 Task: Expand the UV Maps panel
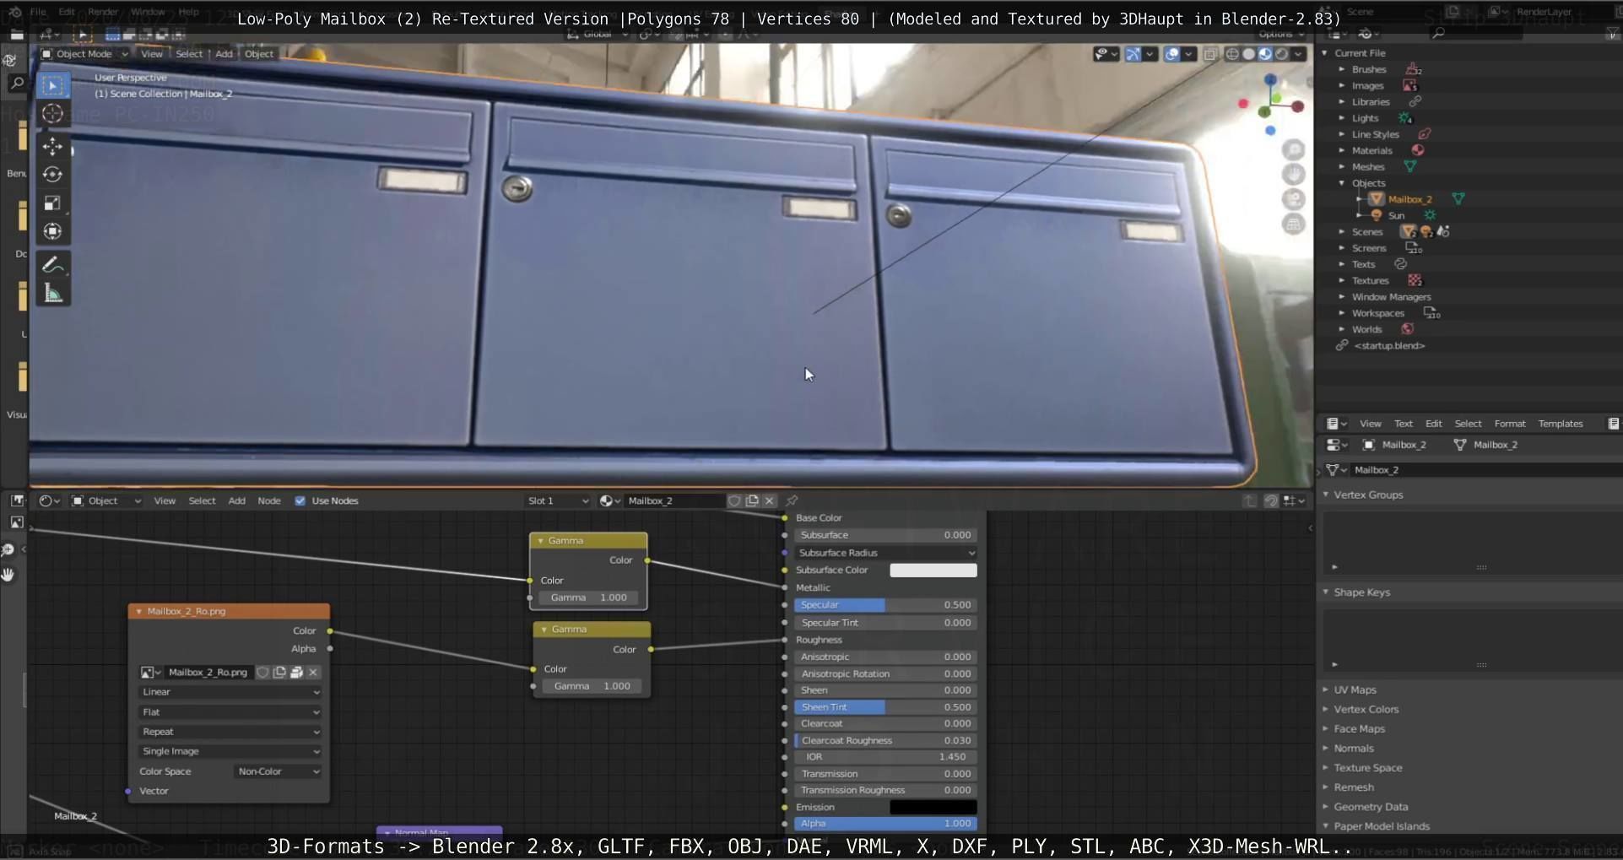pyautogui.click(x=1326, y=690)
